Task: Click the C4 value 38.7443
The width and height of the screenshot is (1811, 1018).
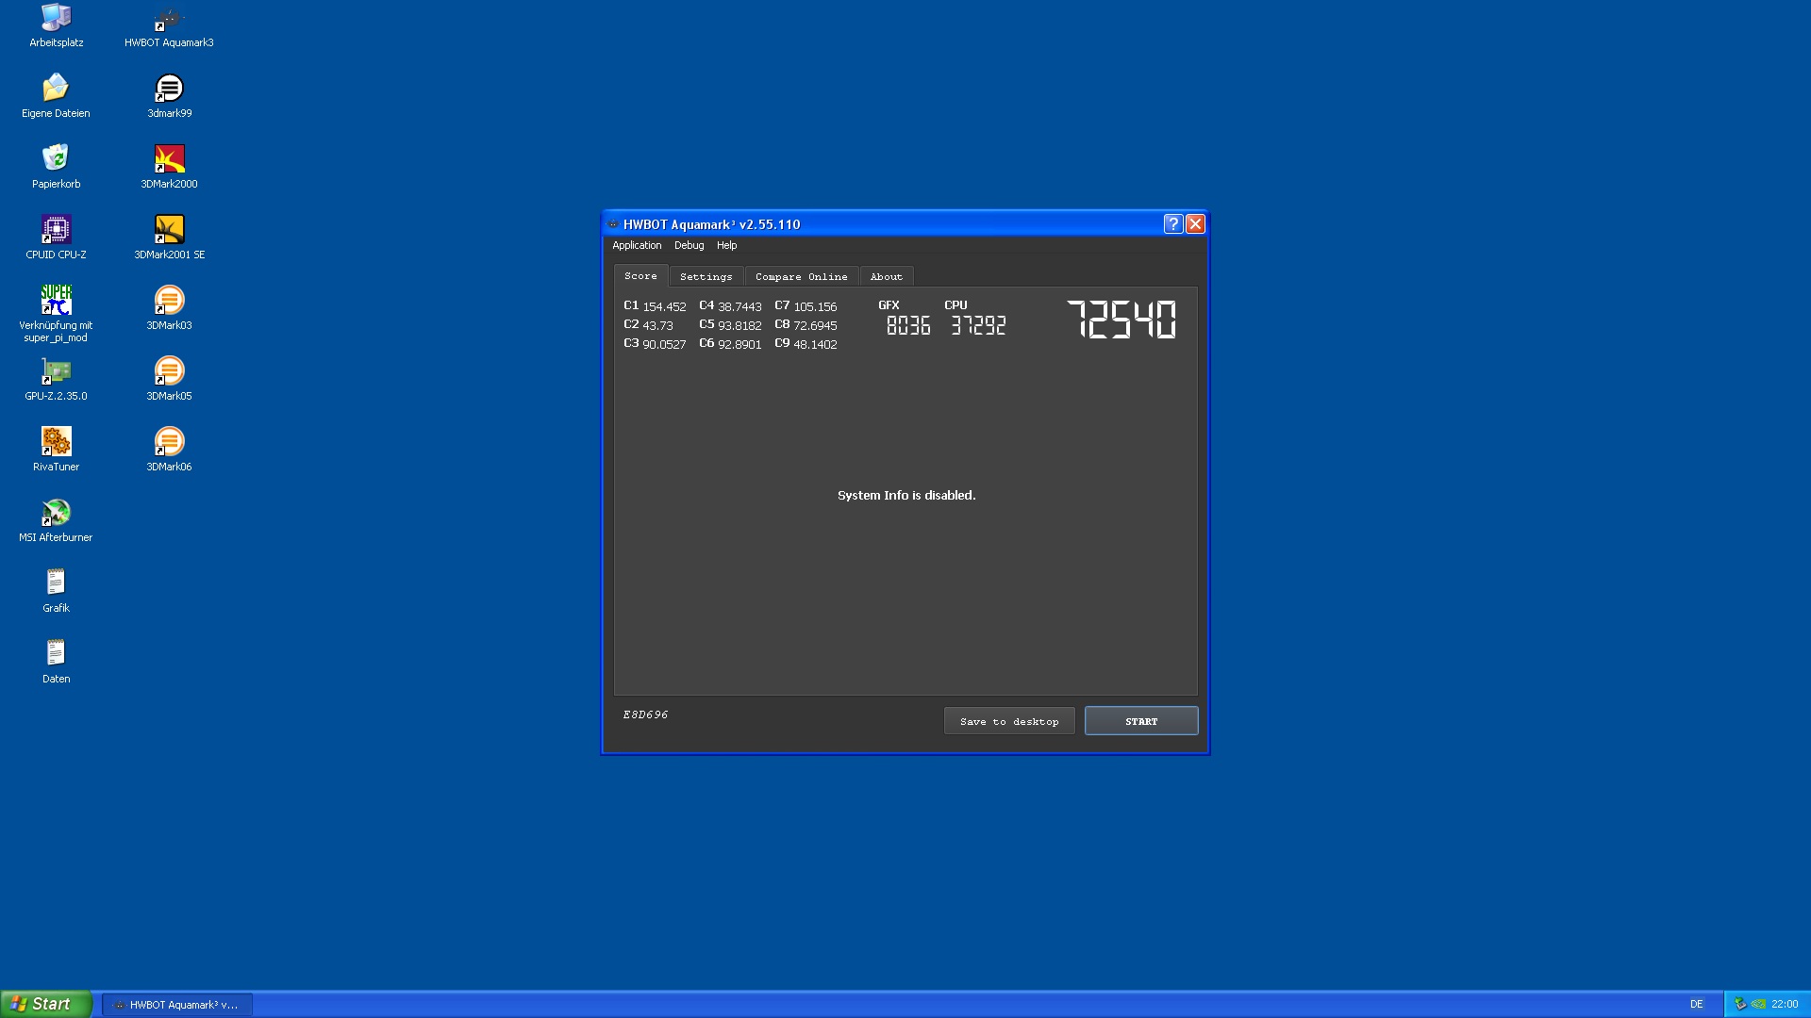Action: 739,307
